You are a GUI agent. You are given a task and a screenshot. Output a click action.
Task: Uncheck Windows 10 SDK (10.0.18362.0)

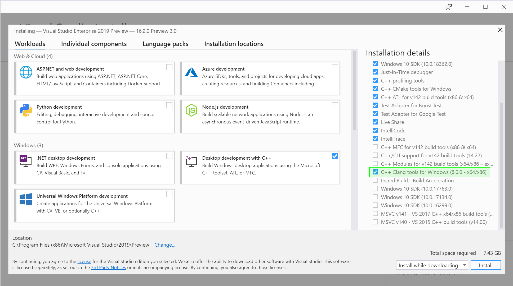click(375, 64)
